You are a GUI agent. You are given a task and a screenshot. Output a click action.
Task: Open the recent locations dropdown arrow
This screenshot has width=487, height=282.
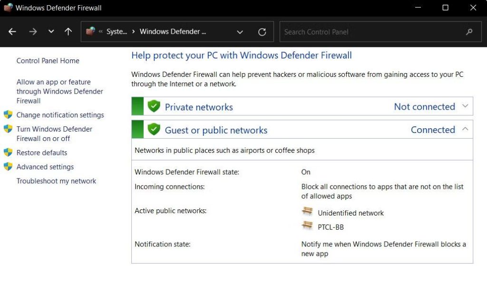(51, 32)
